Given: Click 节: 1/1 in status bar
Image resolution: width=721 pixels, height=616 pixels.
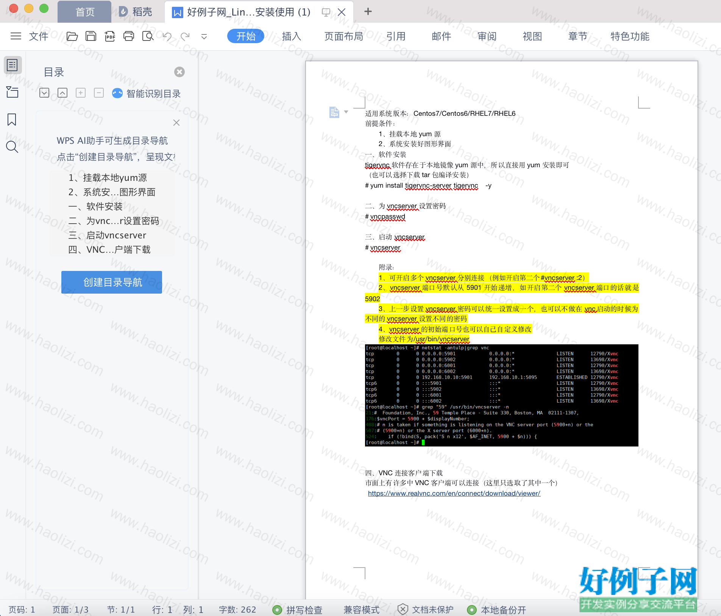Looking at the screenshot, I should 121,610.
